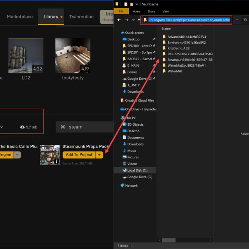
Task: Open Pictures folder
Action: [133, 157]
